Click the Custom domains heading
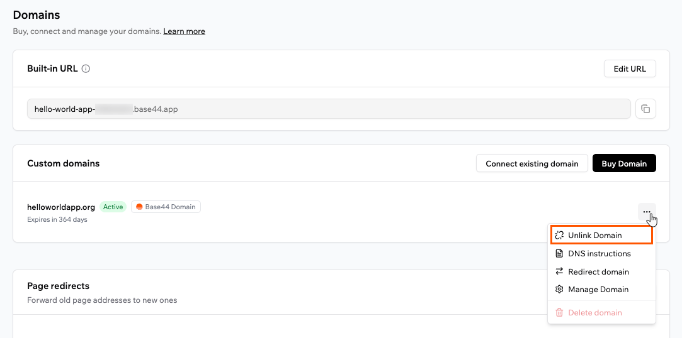This screenshot has height=338, width=682. tap(64, 163)
